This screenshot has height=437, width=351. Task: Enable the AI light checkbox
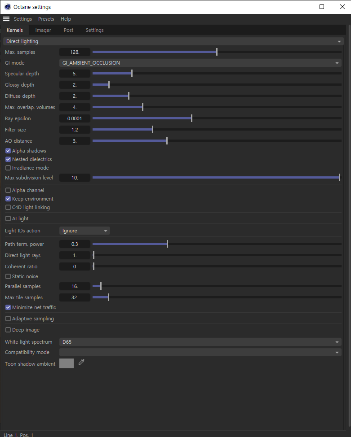tap(8, 218)
